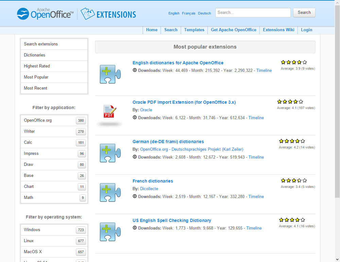The width and height of the screenshot is (340, 262).
Task: Open the Home menu item
Action: (152, 30)
